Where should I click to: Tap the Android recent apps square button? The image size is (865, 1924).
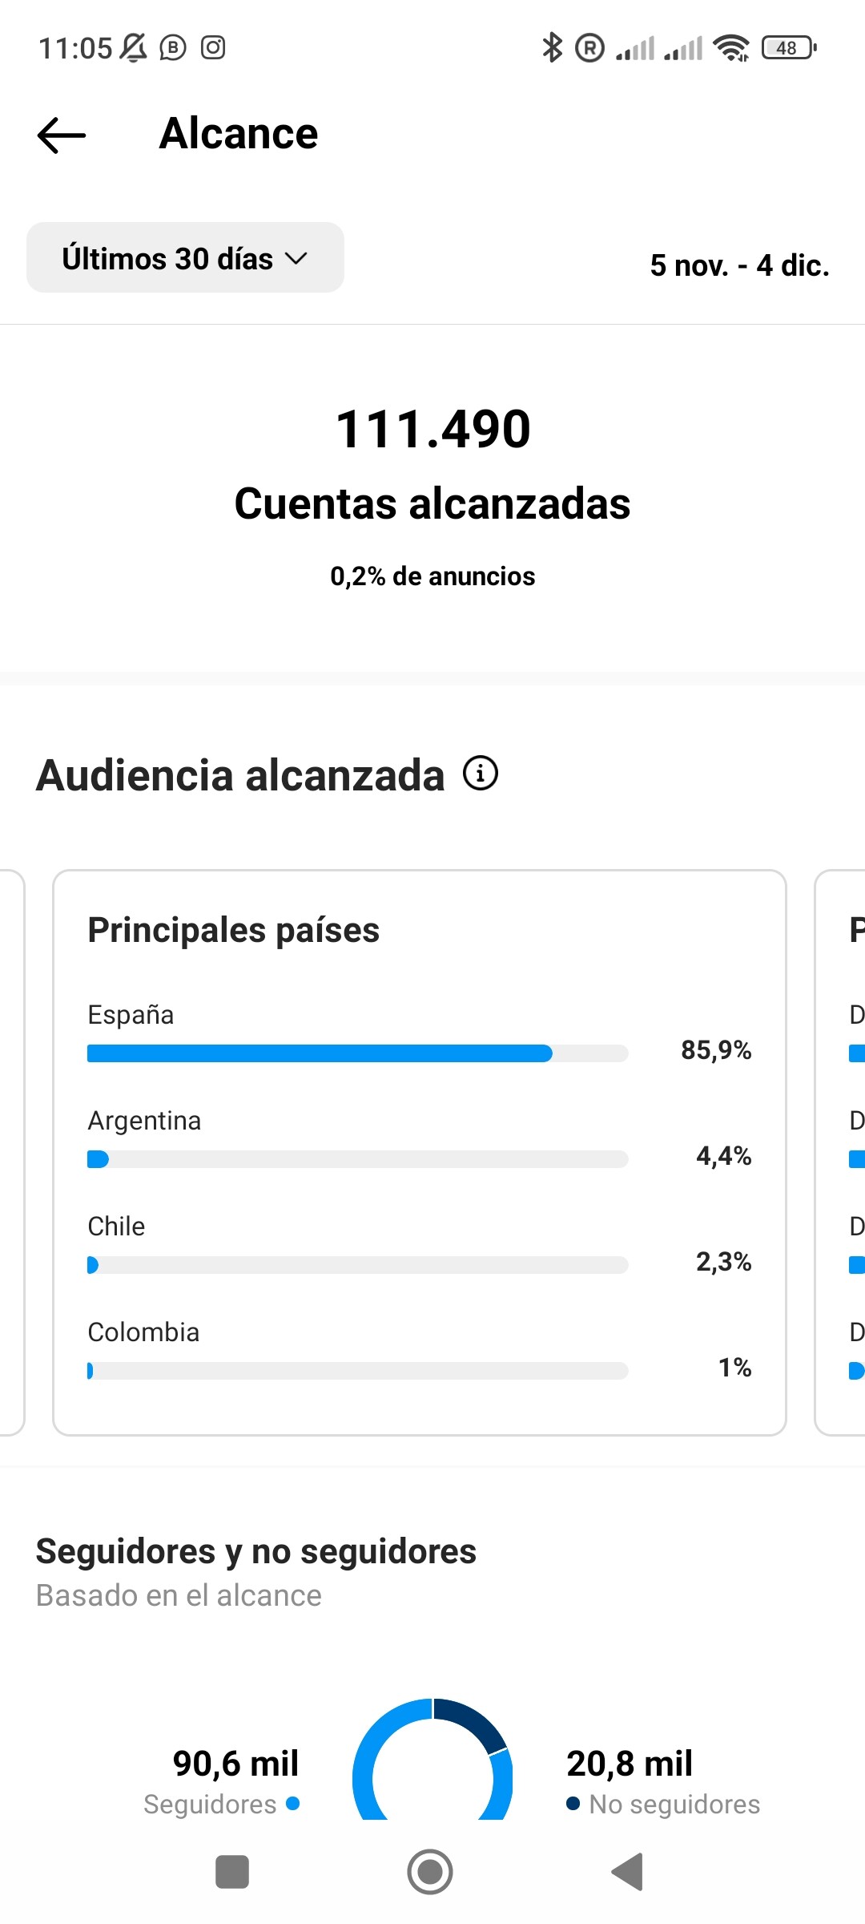(232, 1872)
